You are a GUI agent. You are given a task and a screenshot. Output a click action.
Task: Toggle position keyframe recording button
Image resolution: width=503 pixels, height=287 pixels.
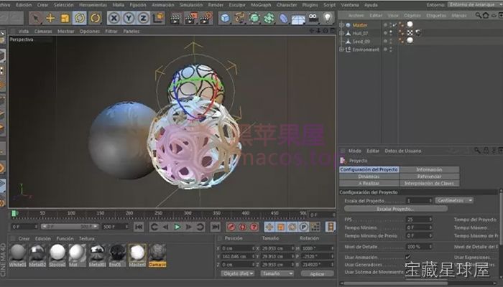269,227
